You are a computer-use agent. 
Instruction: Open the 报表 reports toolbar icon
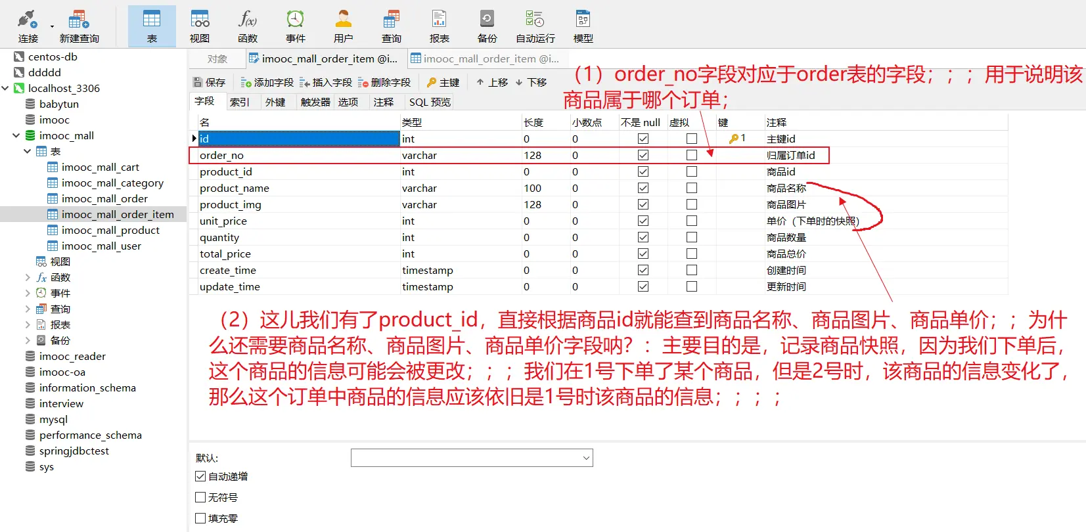pos(440,26)
